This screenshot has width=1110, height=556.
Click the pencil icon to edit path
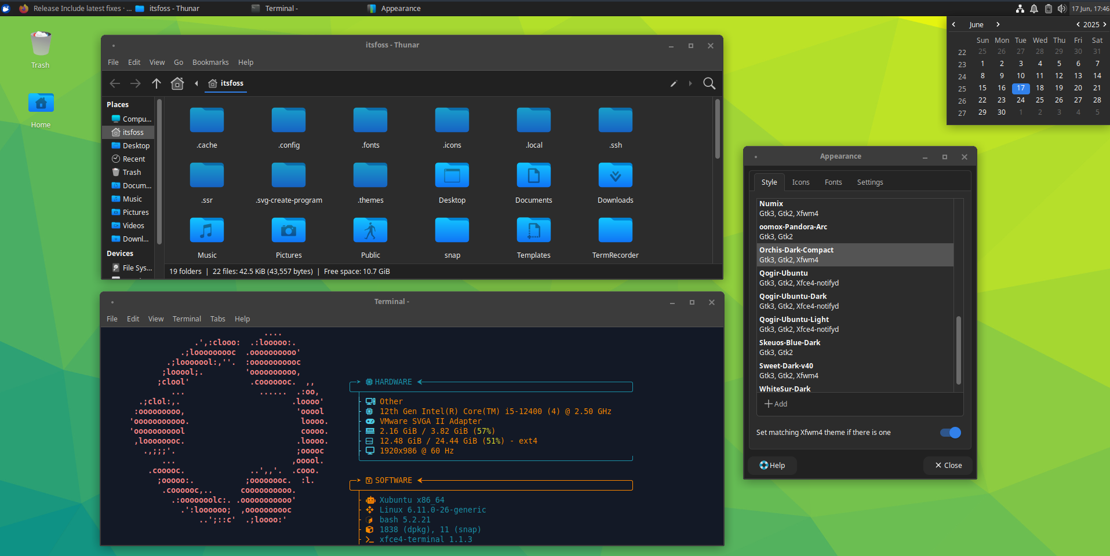click(674, 83)
